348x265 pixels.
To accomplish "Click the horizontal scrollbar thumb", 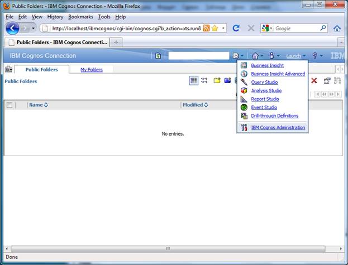I will (168, 249).
